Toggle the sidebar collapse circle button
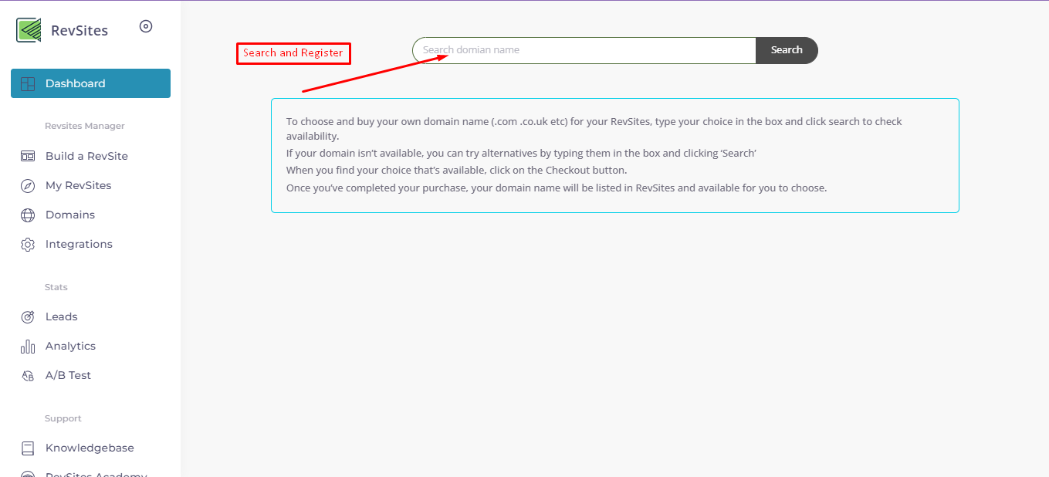This screenshot has height=477, width=1049. click(146, 26)
